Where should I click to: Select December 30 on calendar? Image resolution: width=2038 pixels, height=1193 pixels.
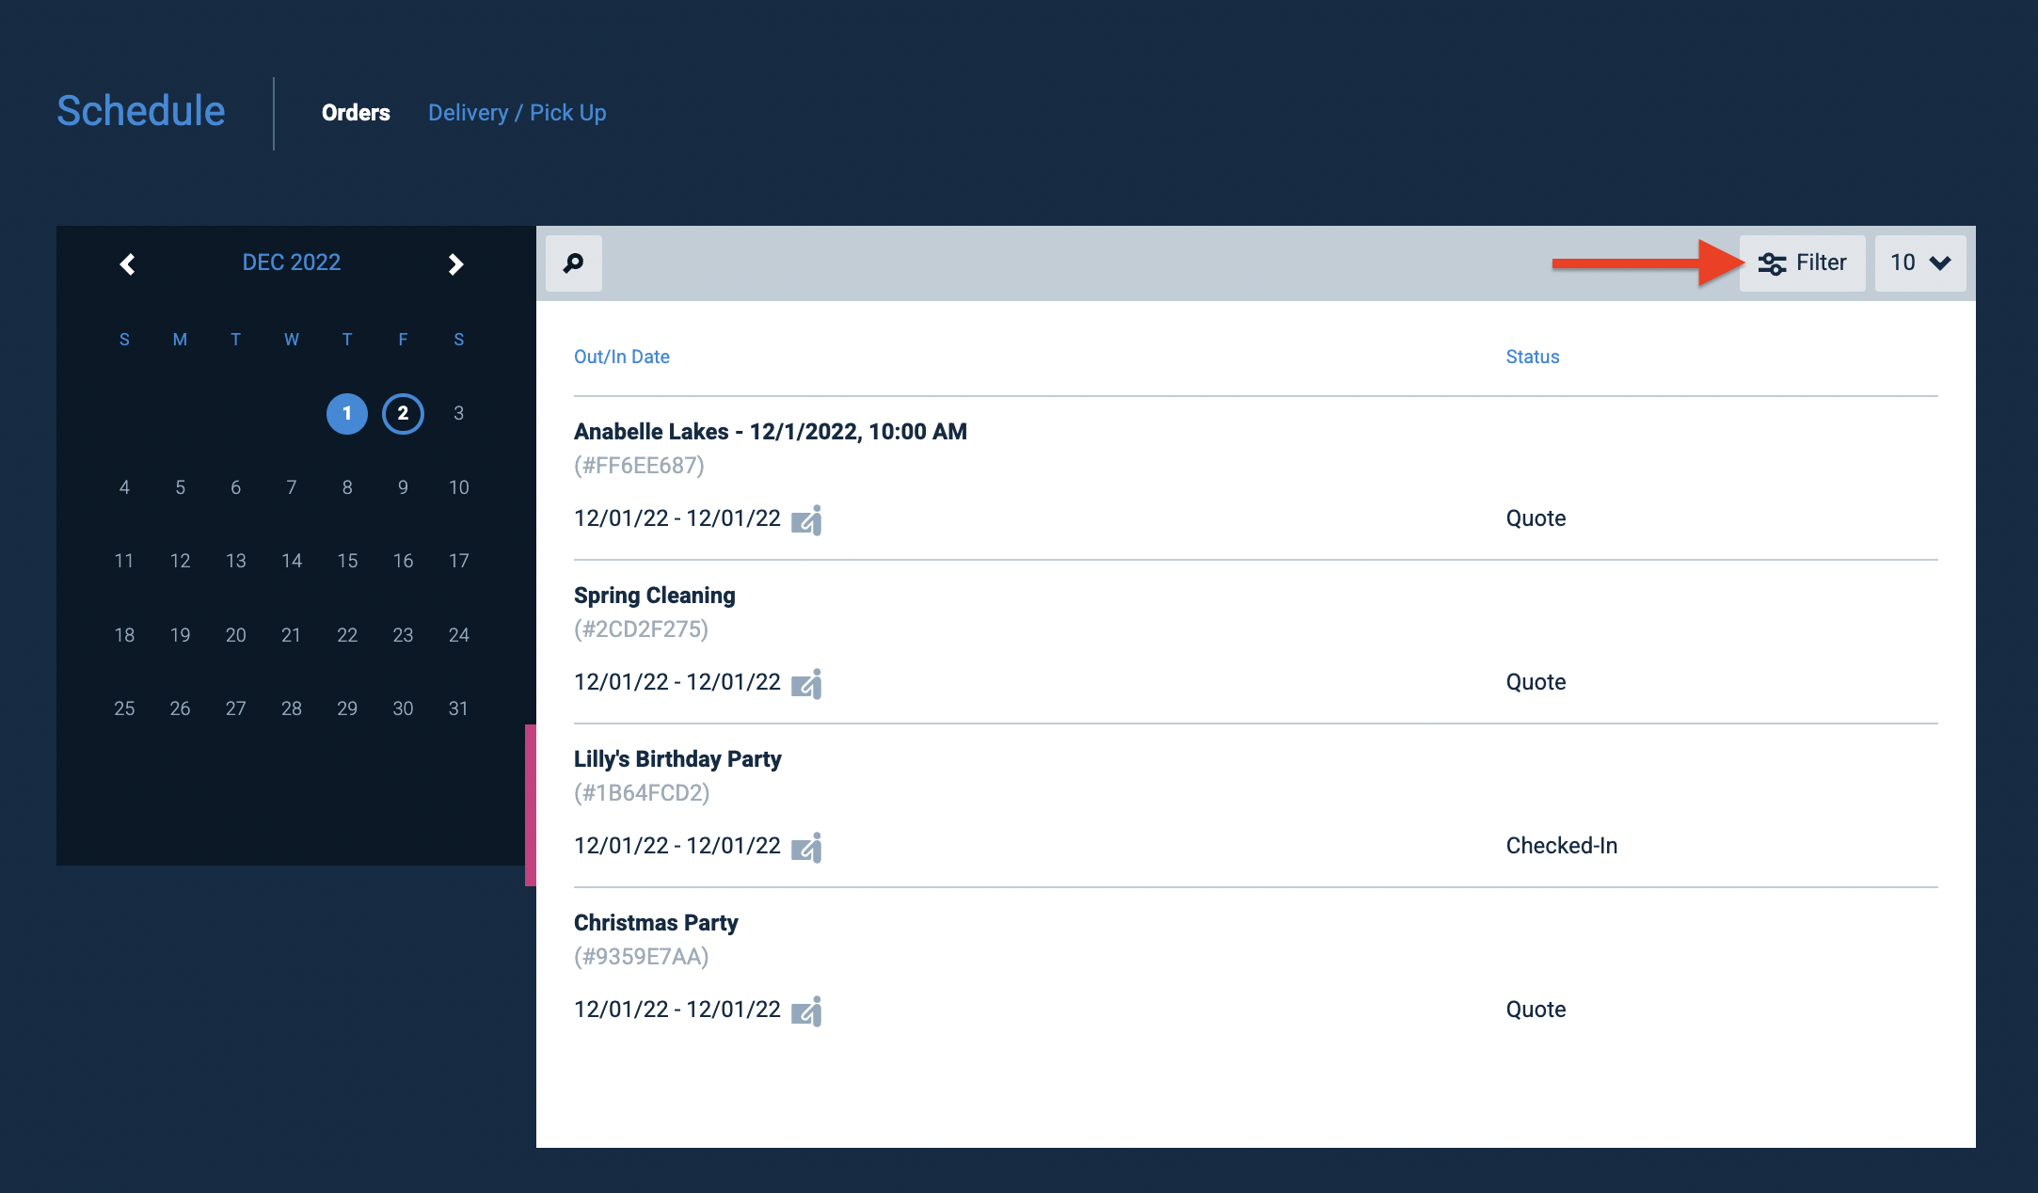[x=403, y=708]
